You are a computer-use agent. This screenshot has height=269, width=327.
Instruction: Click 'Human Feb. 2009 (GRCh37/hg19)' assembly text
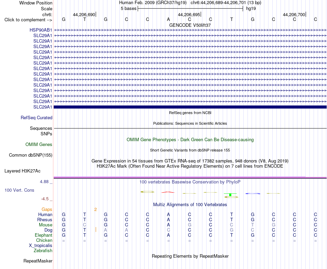[x=152, y=3]
